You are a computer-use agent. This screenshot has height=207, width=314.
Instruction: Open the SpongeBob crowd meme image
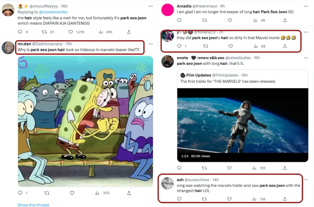point(85,121)
